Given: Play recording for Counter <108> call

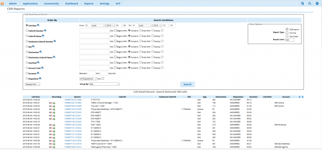Looking at the screenshot, I should point(51,106).
